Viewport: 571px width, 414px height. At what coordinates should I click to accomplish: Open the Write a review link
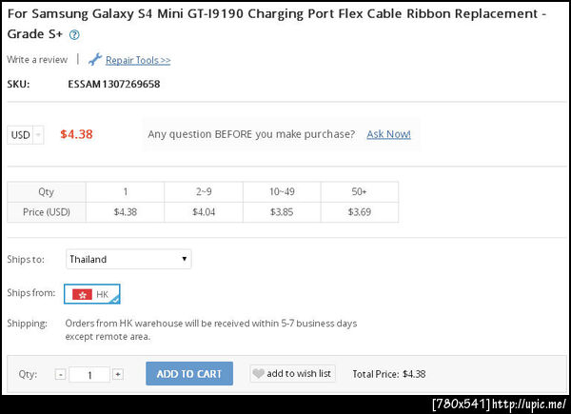click(x=37, y=60)
